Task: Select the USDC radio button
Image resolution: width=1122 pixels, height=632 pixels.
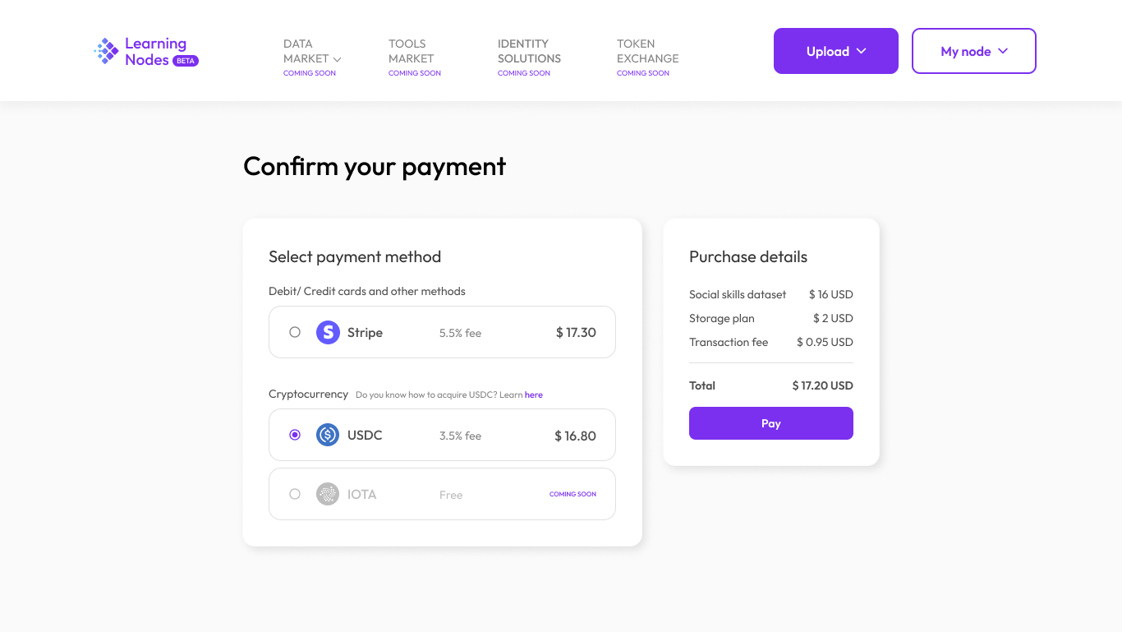Action: 295,435
